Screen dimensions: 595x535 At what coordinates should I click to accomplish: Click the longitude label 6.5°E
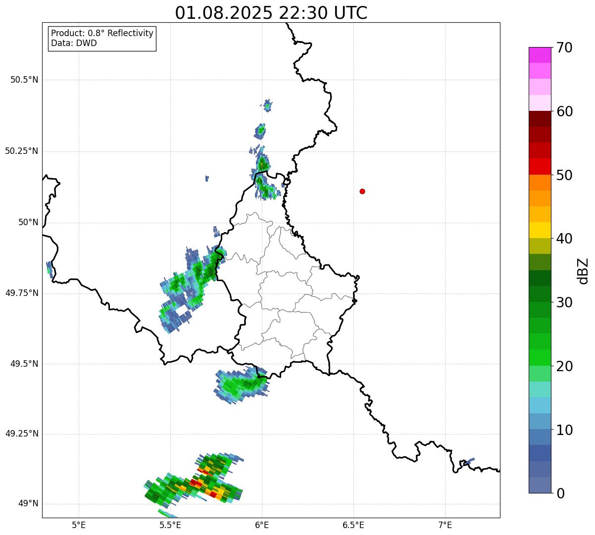tap(353, 525)
